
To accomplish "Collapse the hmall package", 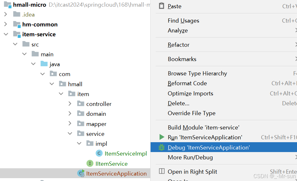I will pos(52,84).
